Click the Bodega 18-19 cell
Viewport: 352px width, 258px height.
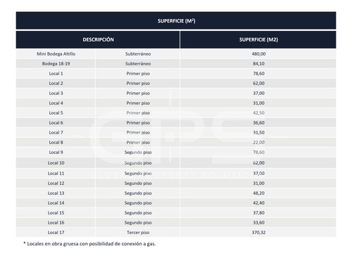click(x=56, y=64)
